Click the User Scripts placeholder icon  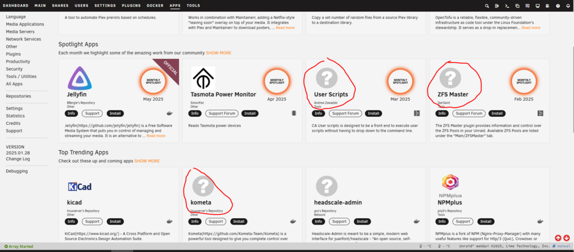(327, 77)
